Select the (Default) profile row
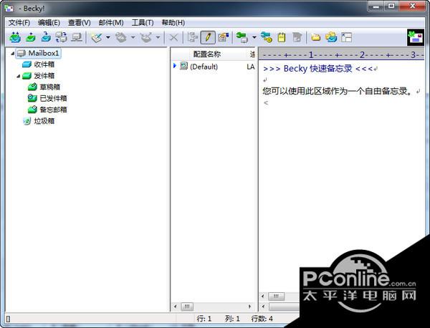This screenshot has height=328, width=430. click(213, 67)
